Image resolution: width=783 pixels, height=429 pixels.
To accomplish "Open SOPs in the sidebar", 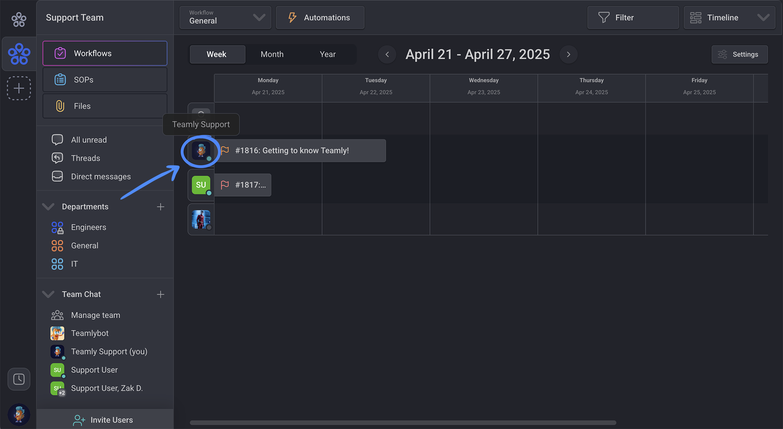I will click(x=105, y=80).
